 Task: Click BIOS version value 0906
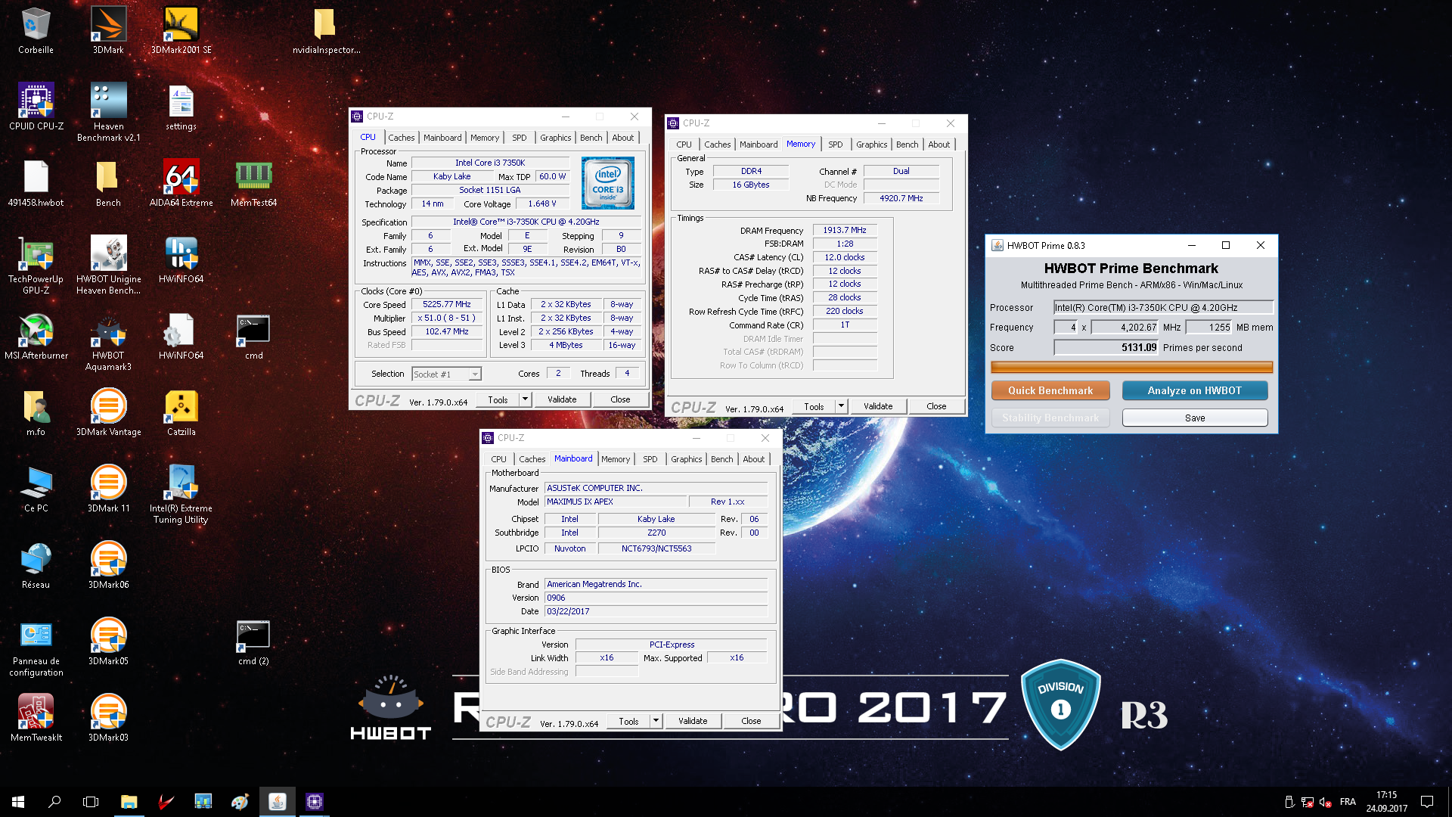pyautogui.click(x=656, y=598)
